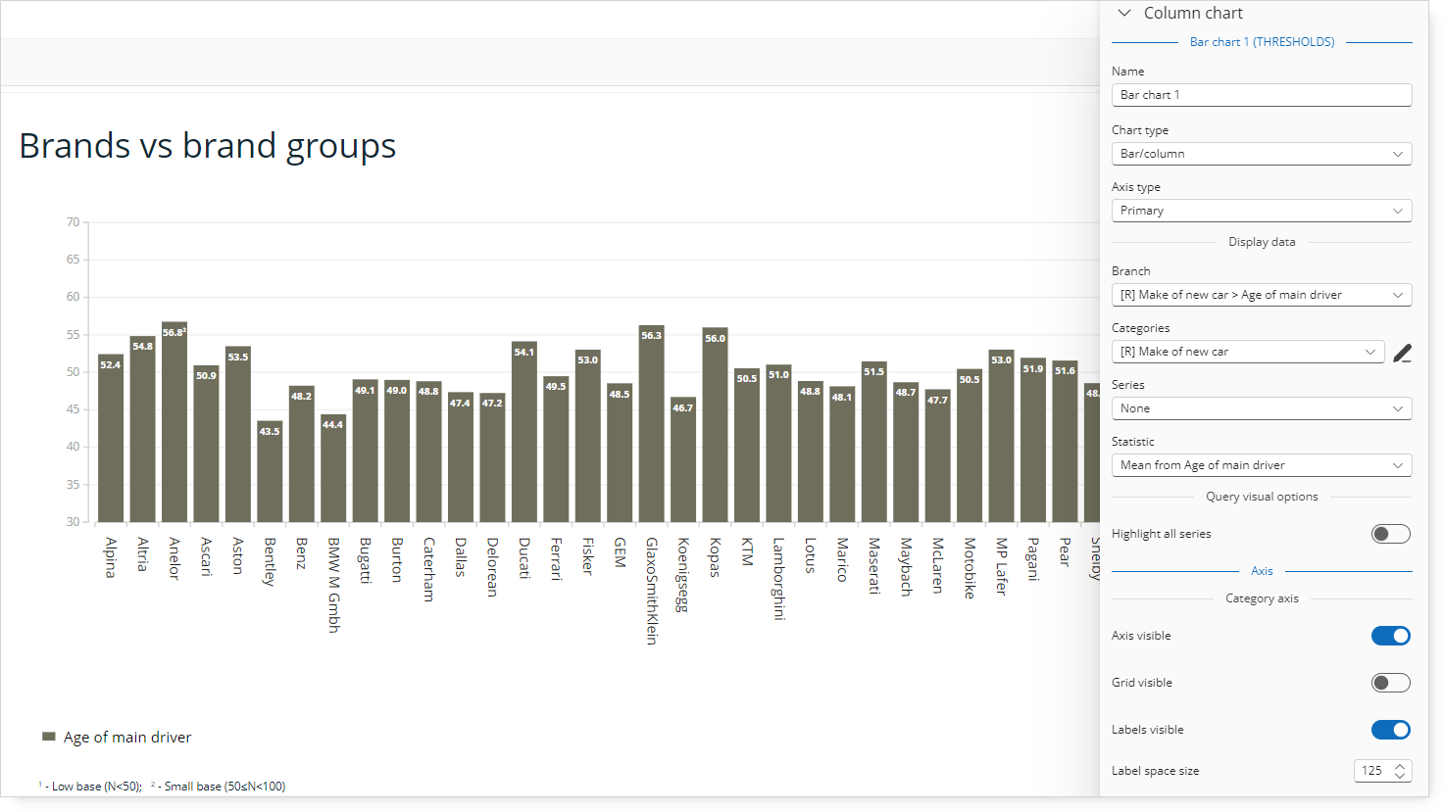
Task: Click the BMW M Gmbh bar labeled 44.4
Action: tap(333, 468)
